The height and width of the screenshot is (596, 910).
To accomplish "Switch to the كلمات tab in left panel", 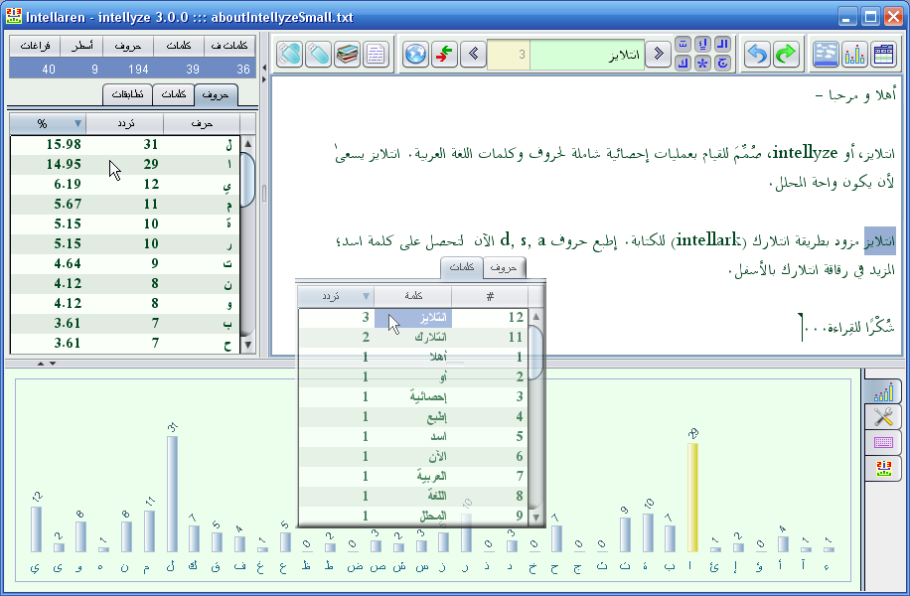I will click(174, 94).
